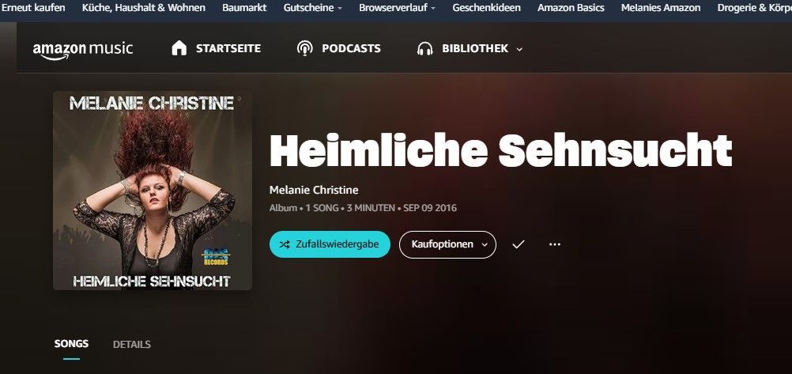Expand the Browserverlauf dropdown
The height and width of the screenshot is (374, 792).
433,9
